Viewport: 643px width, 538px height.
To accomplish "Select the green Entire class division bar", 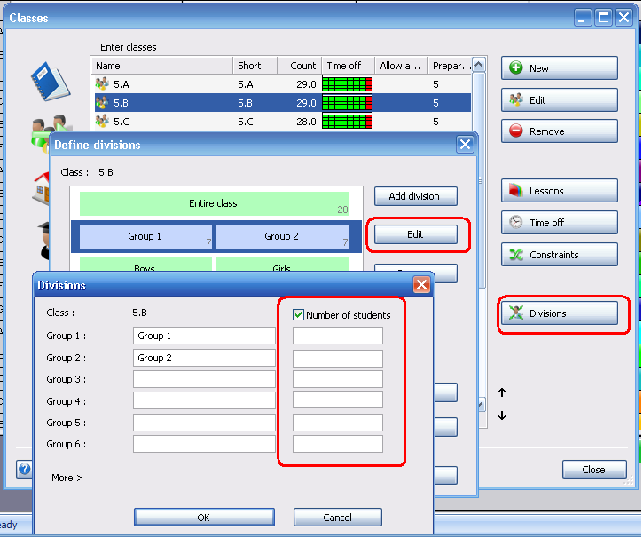I will [x=214, y=203].
